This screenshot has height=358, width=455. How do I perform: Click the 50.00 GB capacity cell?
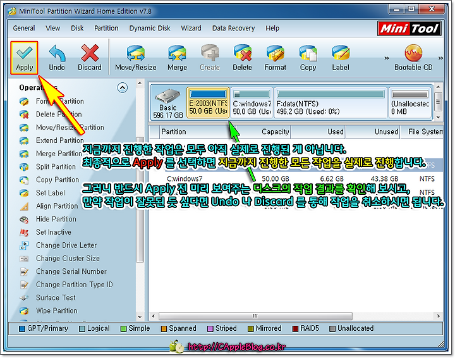point(275,179)
